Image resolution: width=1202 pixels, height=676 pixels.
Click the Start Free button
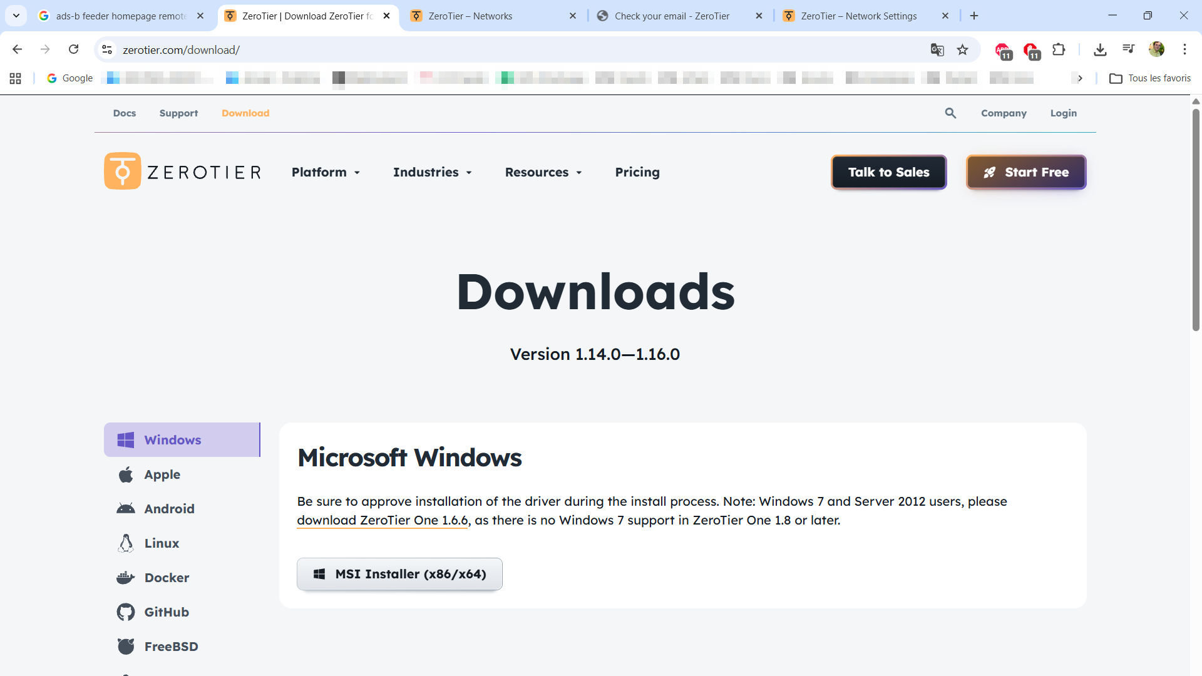pos(1026,172)
